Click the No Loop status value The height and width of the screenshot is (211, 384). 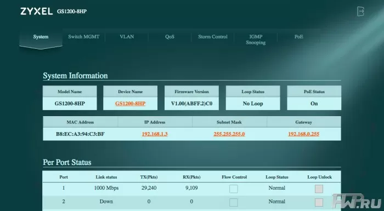[253, 104]
